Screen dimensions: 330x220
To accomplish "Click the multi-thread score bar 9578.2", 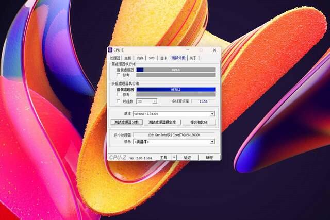I will [x=176, y=89].
